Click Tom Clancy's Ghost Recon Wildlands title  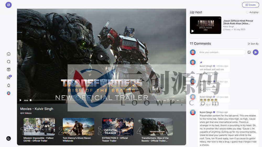coord(77,139)
